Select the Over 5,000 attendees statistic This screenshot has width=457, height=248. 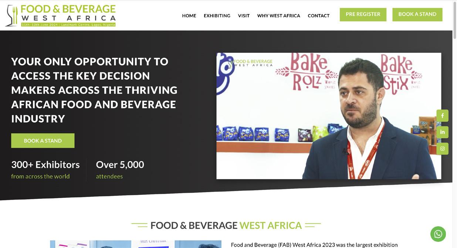(x=120, y=170)
